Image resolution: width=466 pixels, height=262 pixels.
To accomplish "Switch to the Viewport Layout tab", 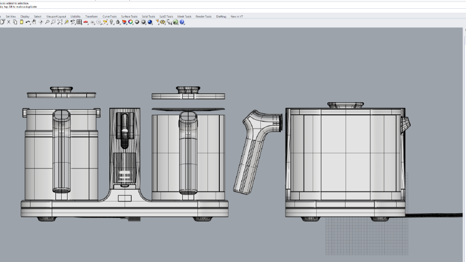I will (x=56, y=16).
